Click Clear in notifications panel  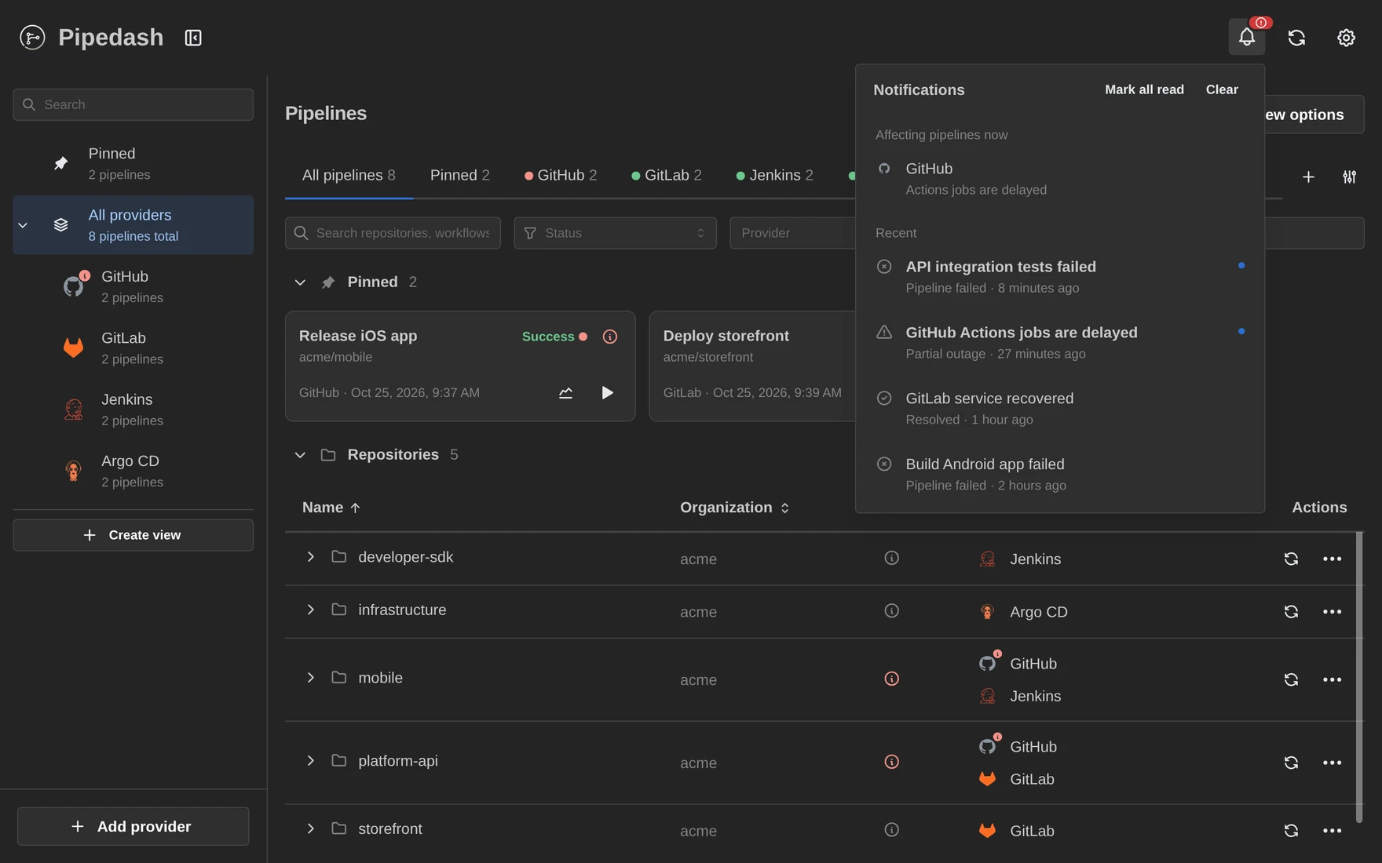click(1222, 89)
